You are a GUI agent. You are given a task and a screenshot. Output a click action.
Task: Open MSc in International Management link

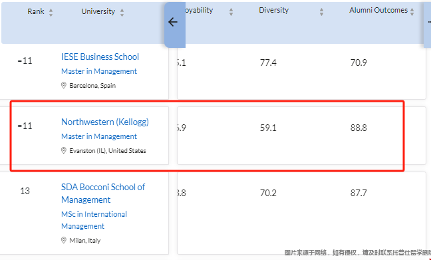[x=94, y=220]
